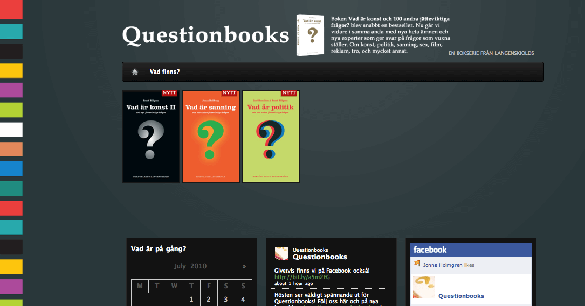Open the orange 'Vad är sanning' book cover
585x306 pixels.
[x=211, y=137]
